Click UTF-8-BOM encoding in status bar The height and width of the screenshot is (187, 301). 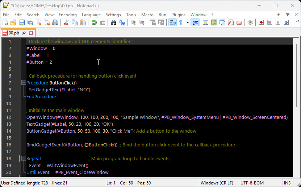pos(252,183)
